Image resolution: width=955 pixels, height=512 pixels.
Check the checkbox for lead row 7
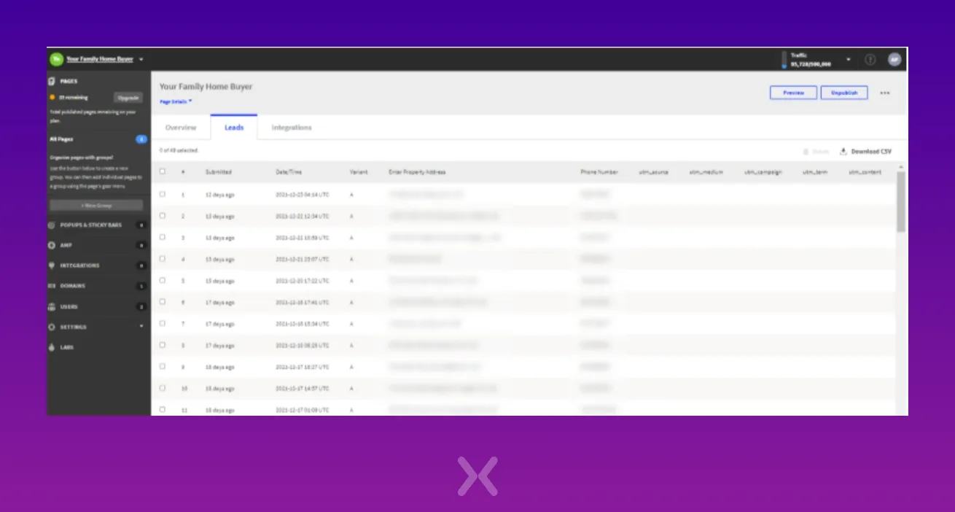[163, 323]
